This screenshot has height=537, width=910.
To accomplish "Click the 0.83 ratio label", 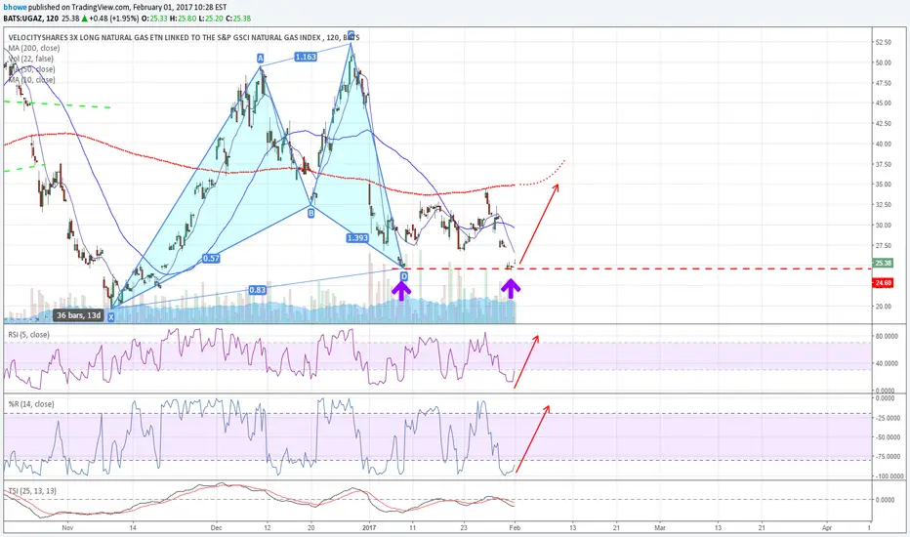I will (x=257, y=290).
